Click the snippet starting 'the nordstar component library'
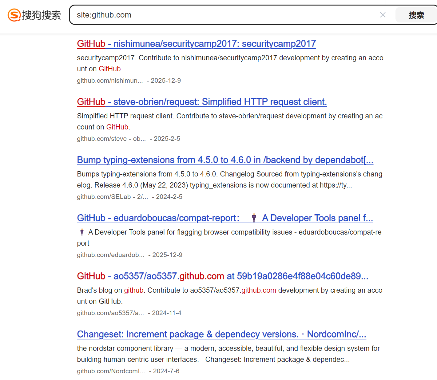This screenshot has width=437, height=380. [x=228, y=354]
